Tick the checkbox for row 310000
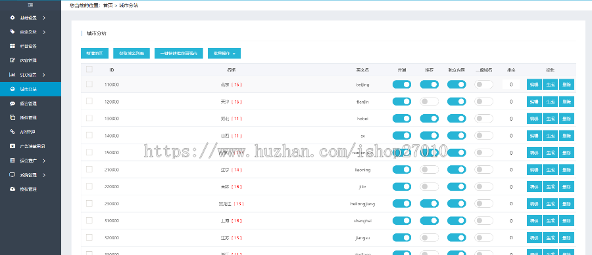 pos(89,220)
